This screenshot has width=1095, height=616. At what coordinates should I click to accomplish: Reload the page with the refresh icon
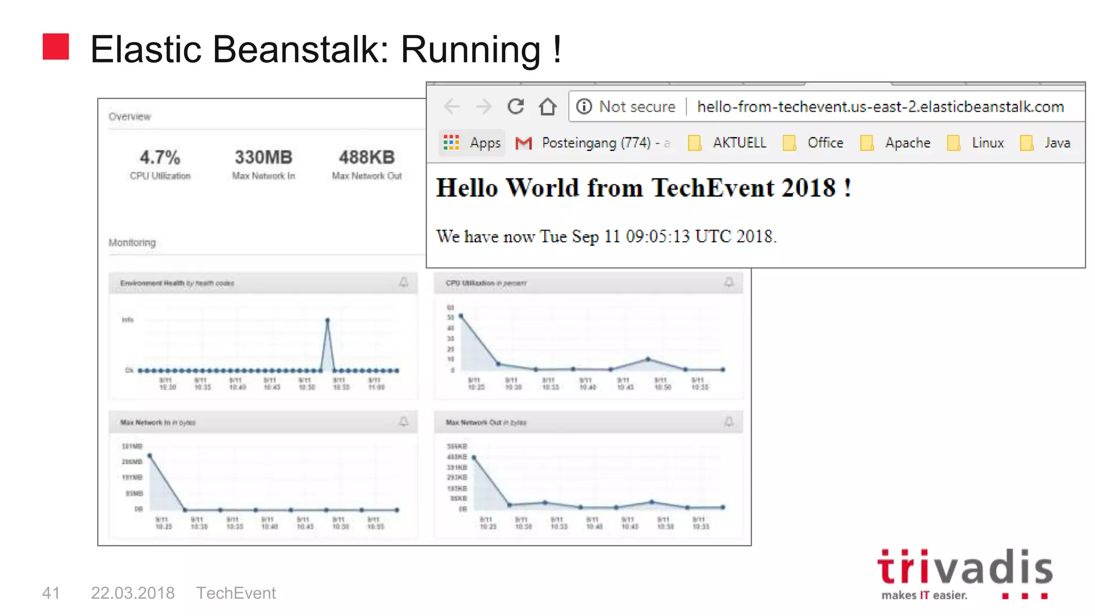(x=516, y=106)
